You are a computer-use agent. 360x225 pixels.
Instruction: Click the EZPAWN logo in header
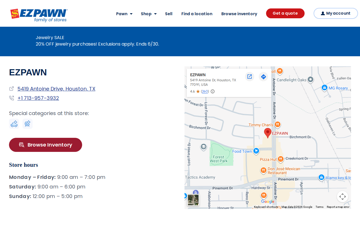coord(39,15)
